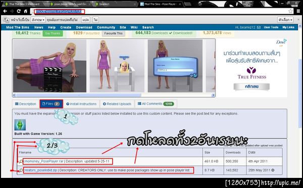
Task: Open the Create menu
Action: click(66, 27)
